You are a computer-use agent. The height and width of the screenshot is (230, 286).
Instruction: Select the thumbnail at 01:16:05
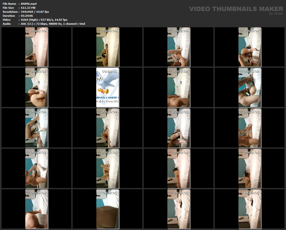click(179, 209)
